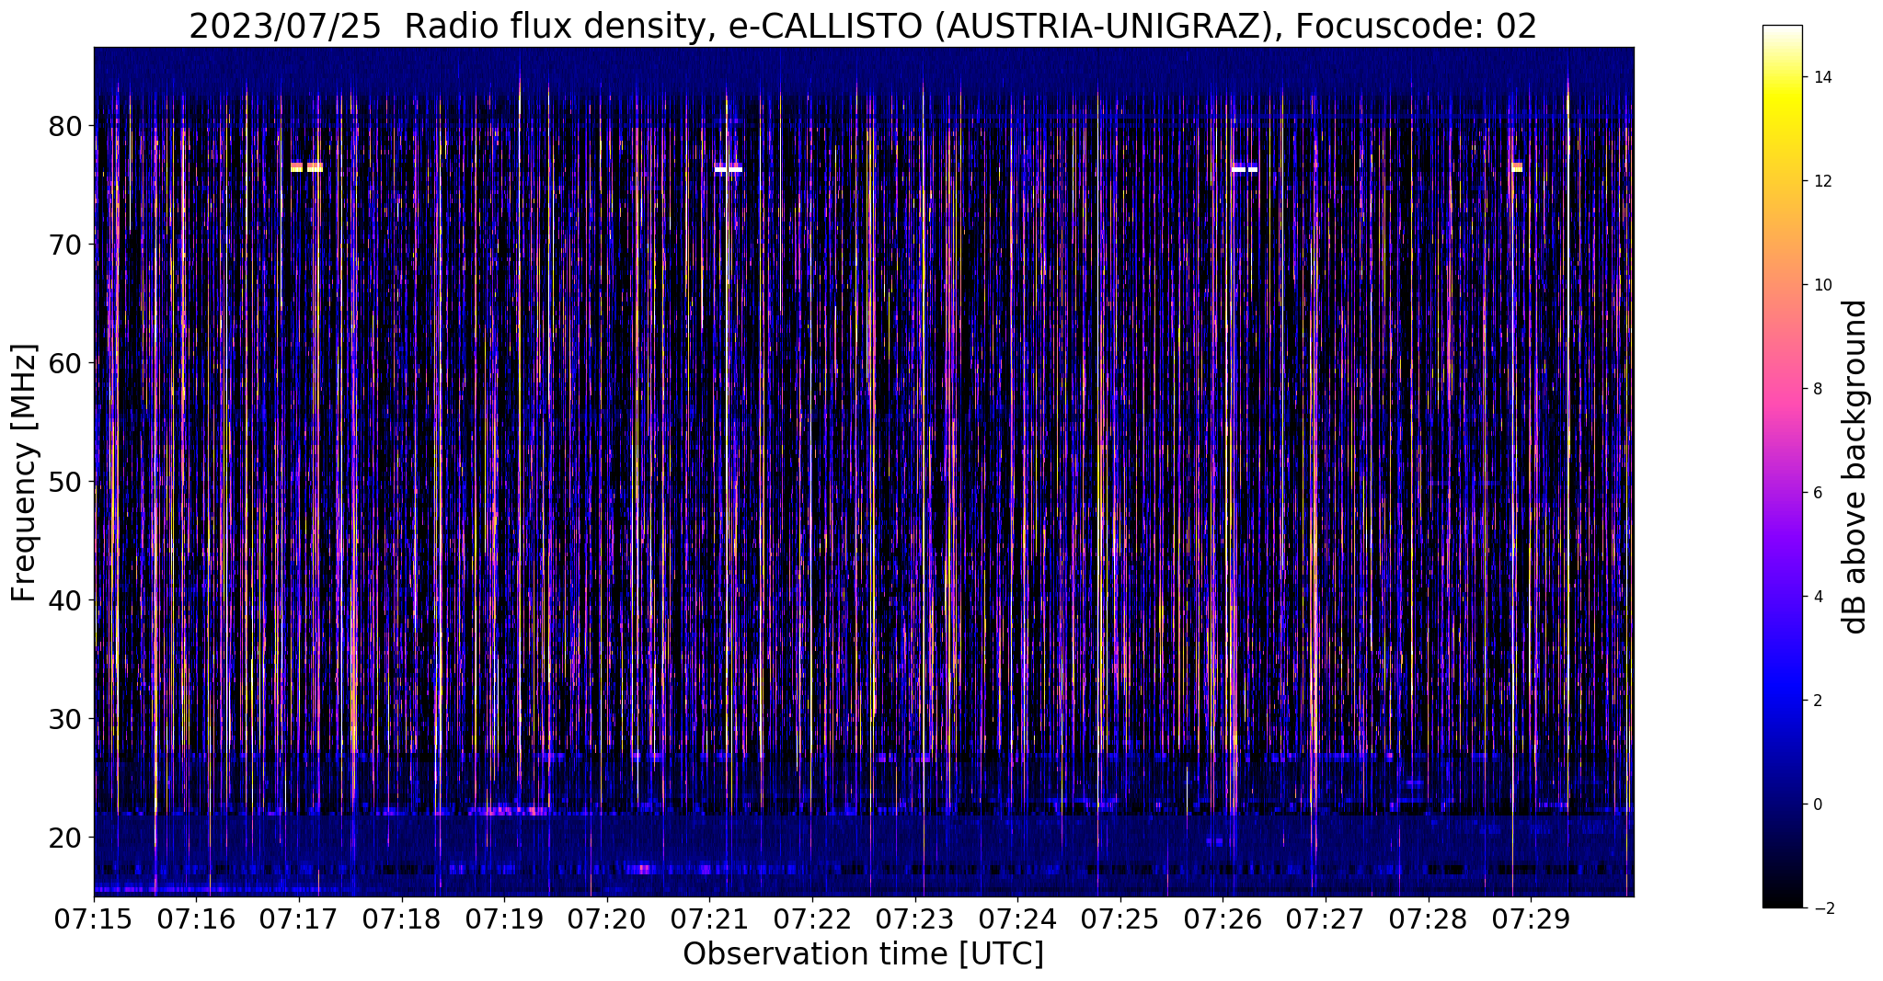Click the 70 frequency tick label
The width and height of the screenshot is (1883, 981).
pyautogui.click(x=65, y=245)
